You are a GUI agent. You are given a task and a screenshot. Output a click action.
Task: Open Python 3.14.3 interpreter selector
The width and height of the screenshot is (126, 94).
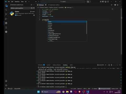click(x=115, y=89)
